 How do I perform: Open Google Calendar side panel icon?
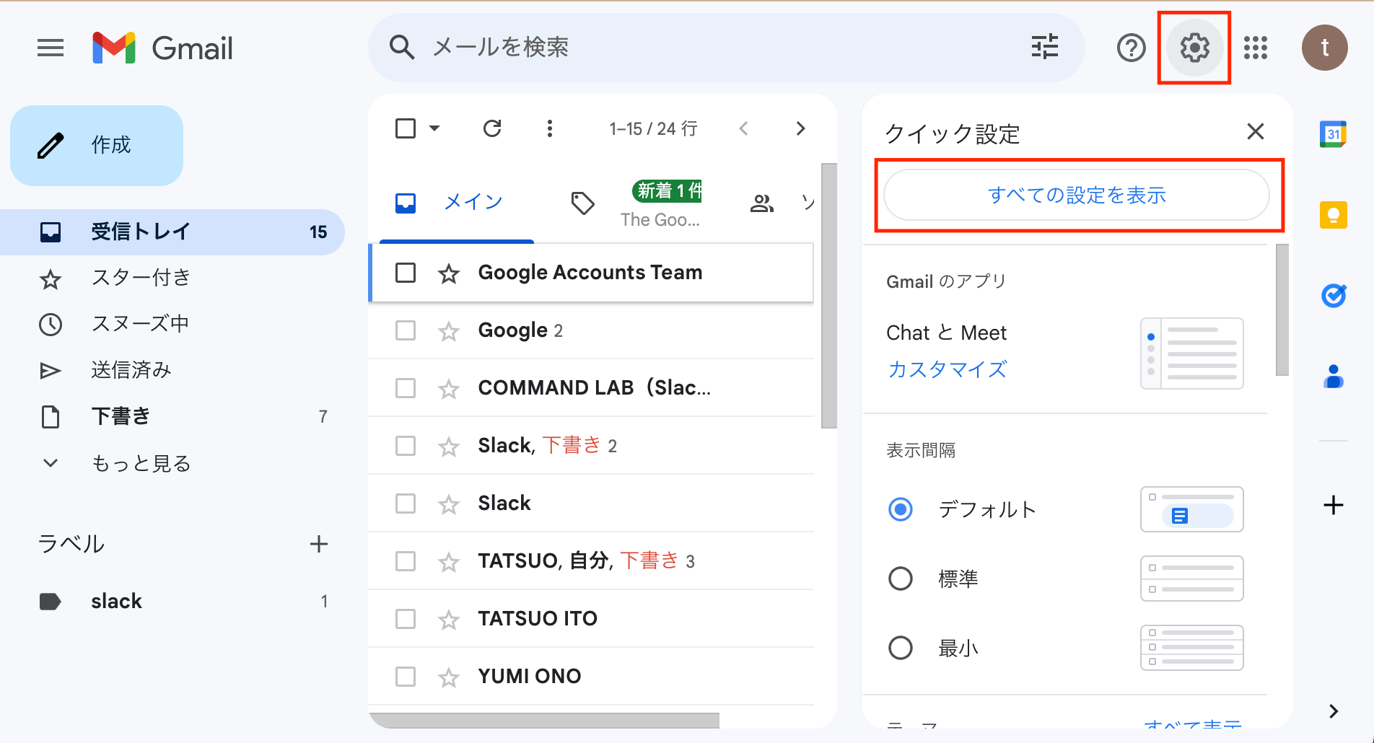pyautogui.click(x=1334, y=134)
